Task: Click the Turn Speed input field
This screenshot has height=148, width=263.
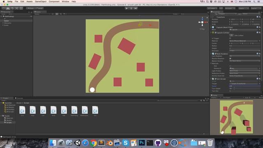Action: (x=245, y=89)
